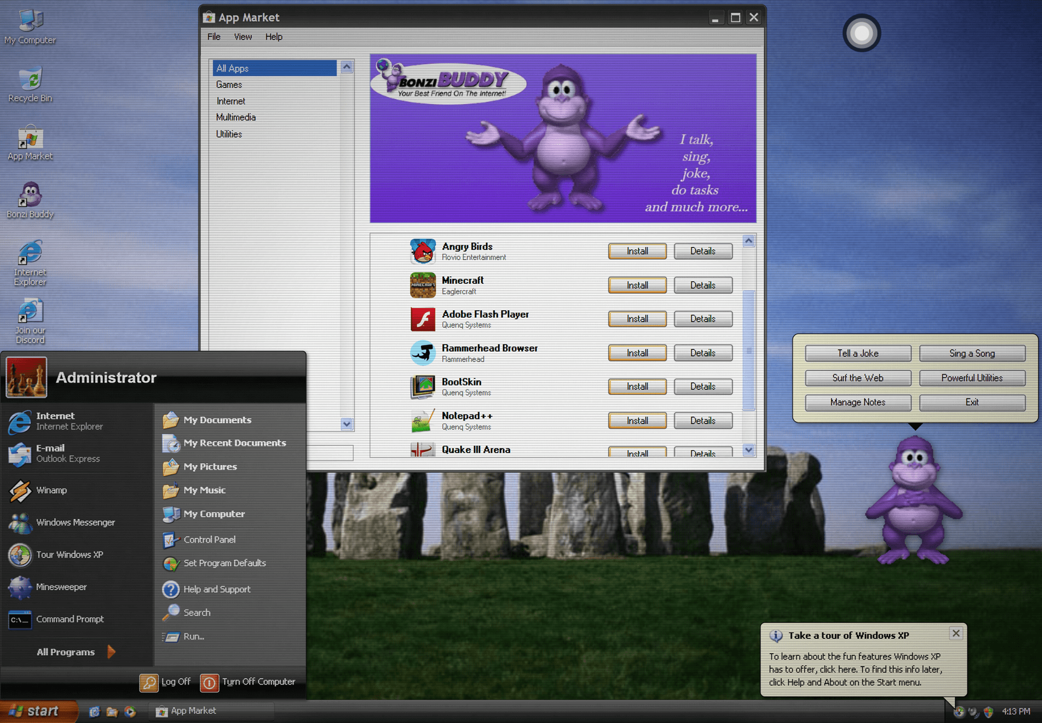1042x723 pixels.
Task: Click the Minecraft app icon
Action: pos(423,285)
